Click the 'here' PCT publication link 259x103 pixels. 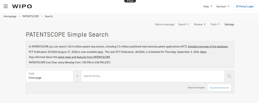100,52
